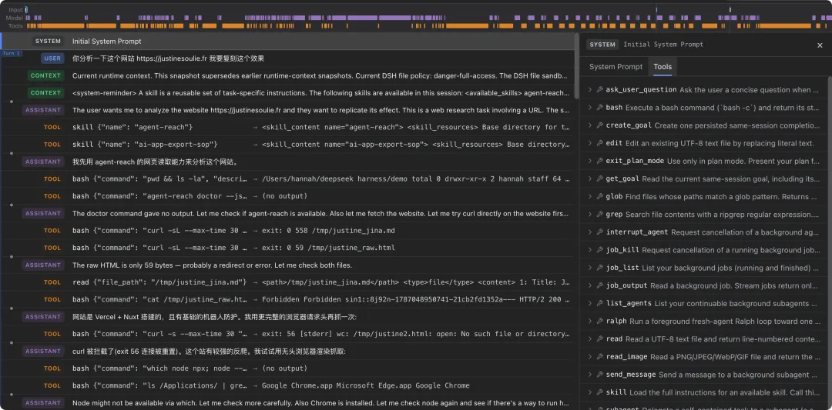Open ASSISTANT row 'The raw HTML is only 59 bytes'

point(287,265)
